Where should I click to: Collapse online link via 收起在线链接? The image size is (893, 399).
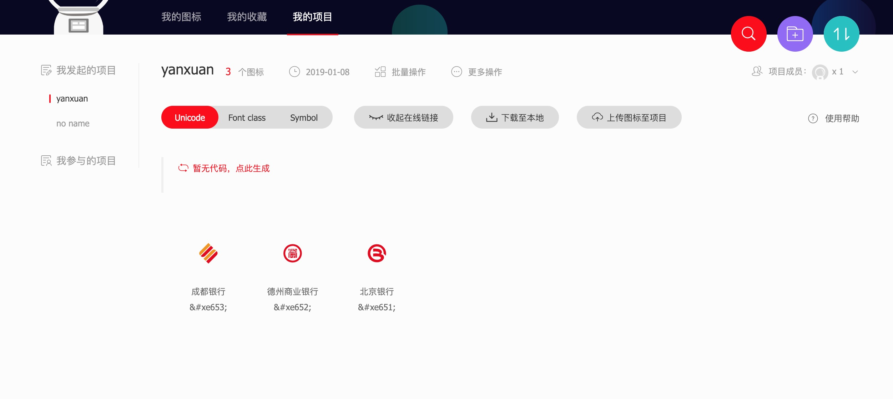403,117
